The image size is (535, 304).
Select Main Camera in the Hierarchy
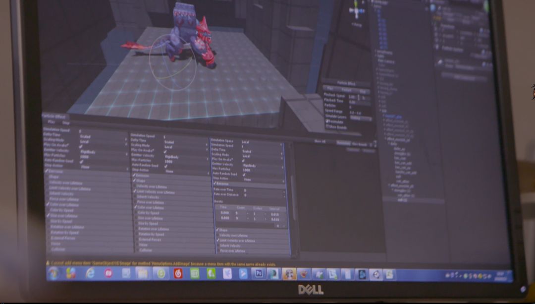point(386,61)
